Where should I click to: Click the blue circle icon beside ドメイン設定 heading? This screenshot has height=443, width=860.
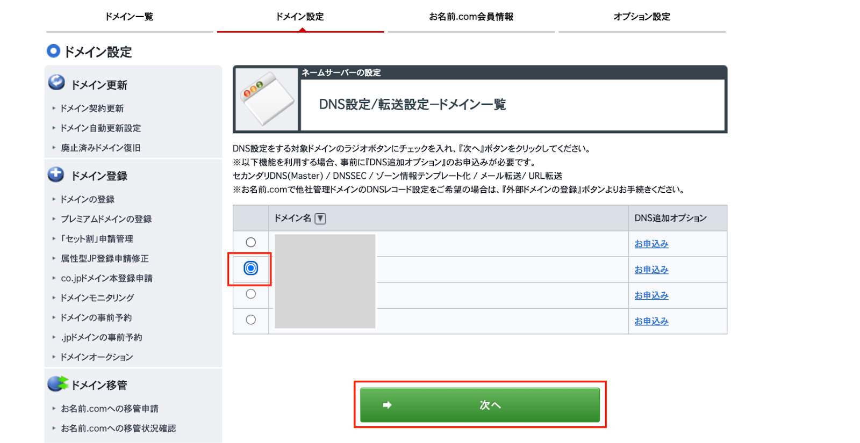point(53,51)
